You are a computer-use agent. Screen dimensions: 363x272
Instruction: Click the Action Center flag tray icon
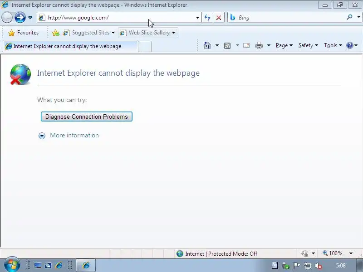click(x=297, y=266)
